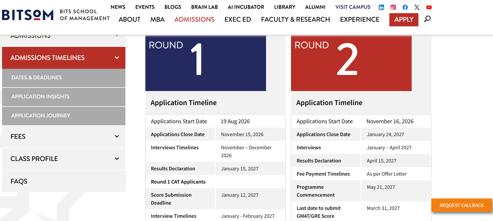Open the Library link

point(285,7)
